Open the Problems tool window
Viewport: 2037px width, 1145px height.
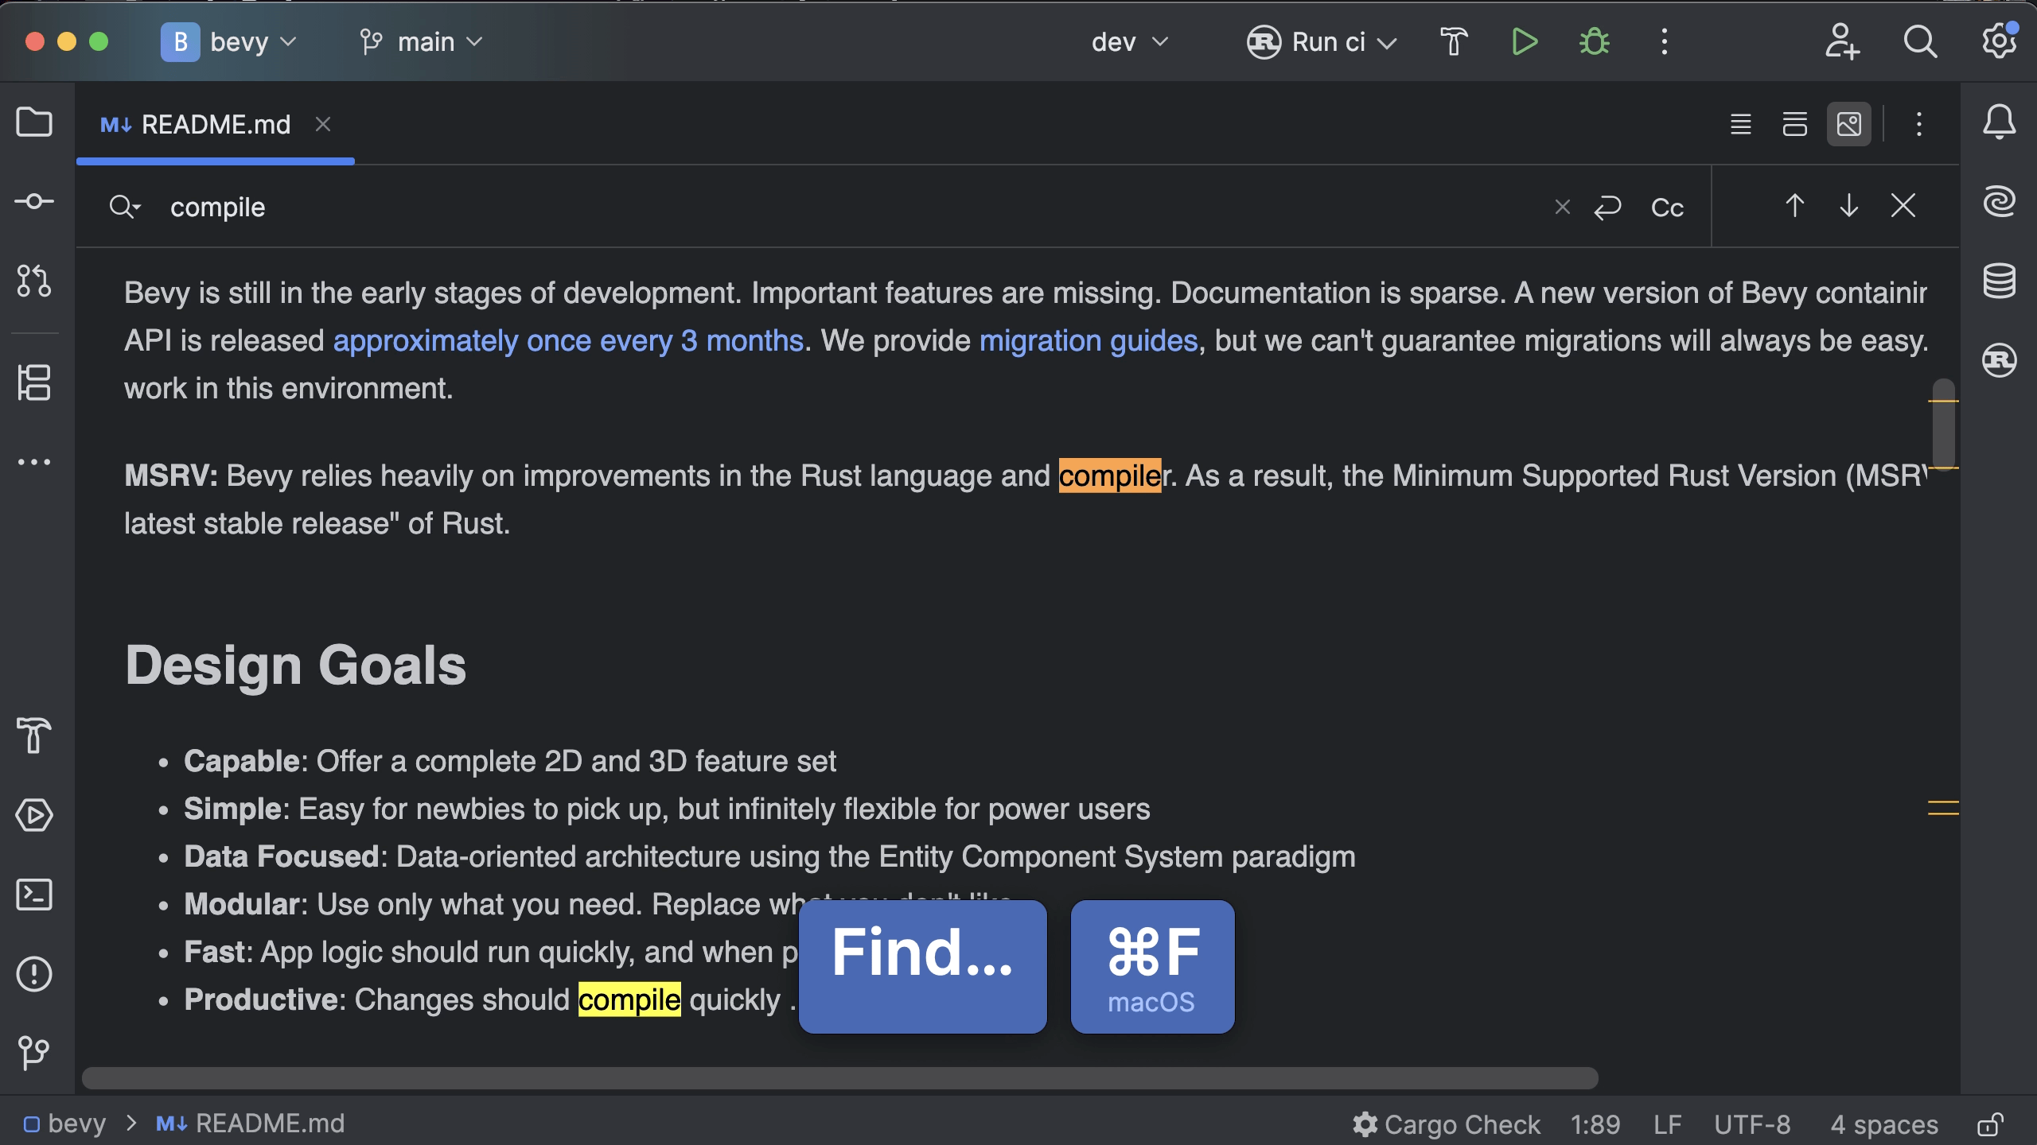(34, 974)
